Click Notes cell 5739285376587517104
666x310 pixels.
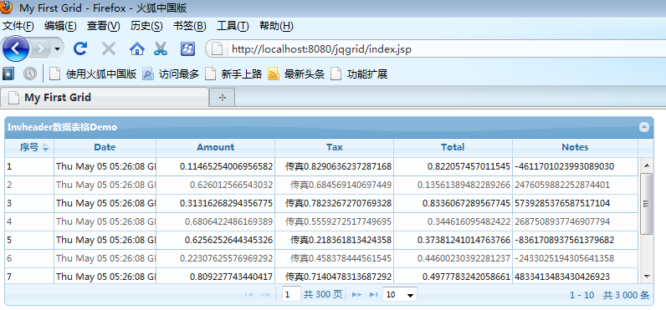click(575, 203)
